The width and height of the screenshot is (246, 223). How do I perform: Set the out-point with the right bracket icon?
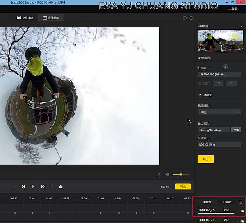click(x=52, y=187)
